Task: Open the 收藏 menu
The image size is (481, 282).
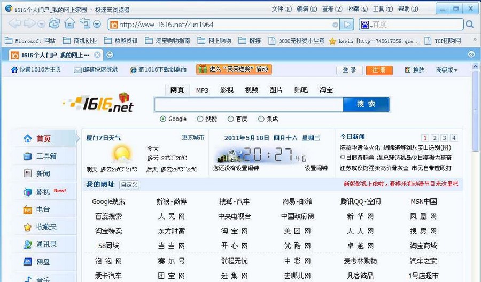Action: click(358, 9)
